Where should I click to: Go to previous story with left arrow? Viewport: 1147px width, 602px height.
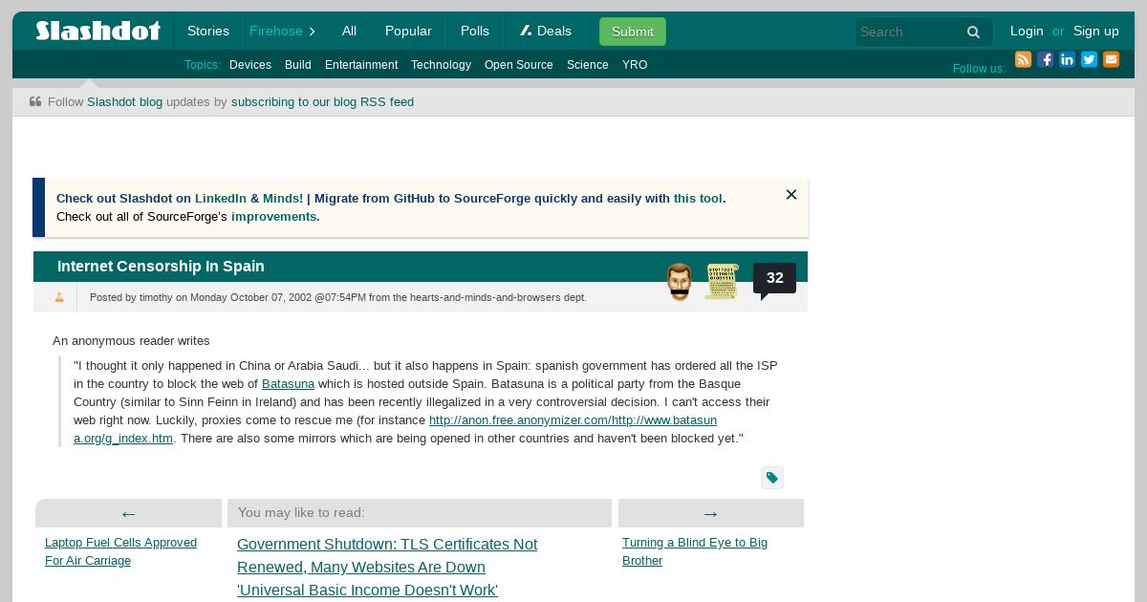(x=128, y=513)
